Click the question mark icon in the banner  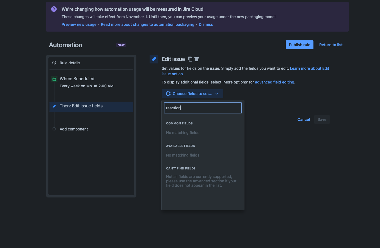[54, 9]
